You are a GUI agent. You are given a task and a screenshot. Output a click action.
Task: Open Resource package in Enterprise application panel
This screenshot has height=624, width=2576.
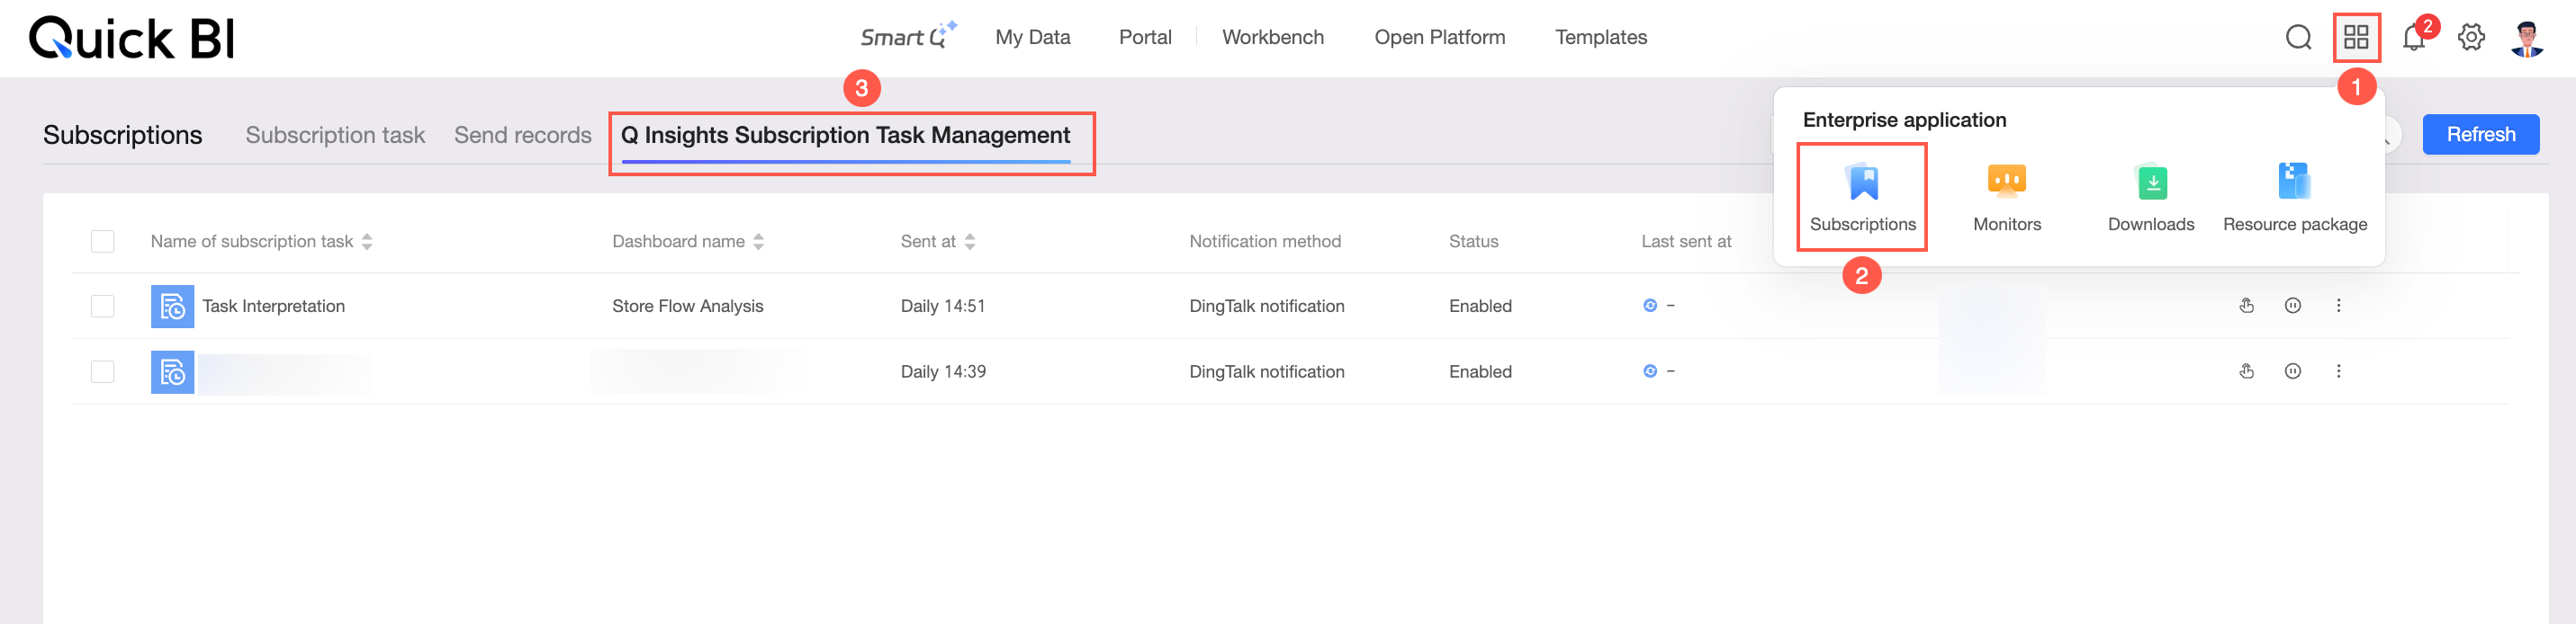coord(2294,198)
